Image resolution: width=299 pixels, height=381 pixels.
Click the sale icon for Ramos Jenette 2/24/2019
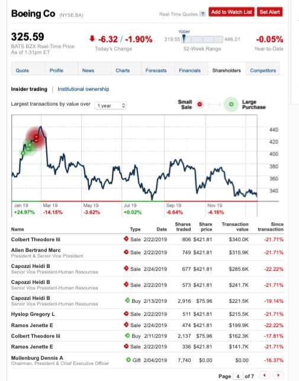click(126, 325)
